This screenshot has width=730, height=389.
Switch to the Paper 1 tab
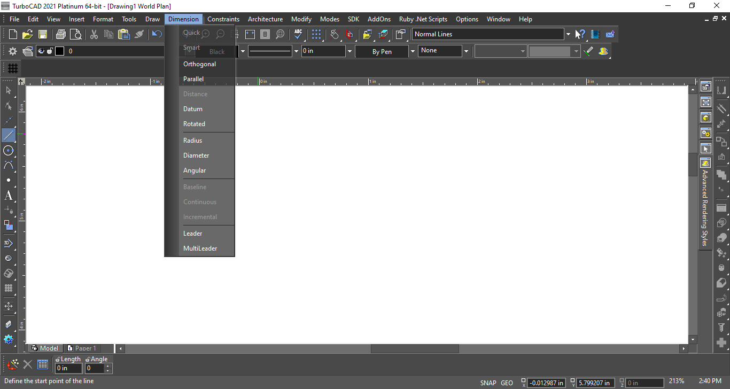pos(82,348)
